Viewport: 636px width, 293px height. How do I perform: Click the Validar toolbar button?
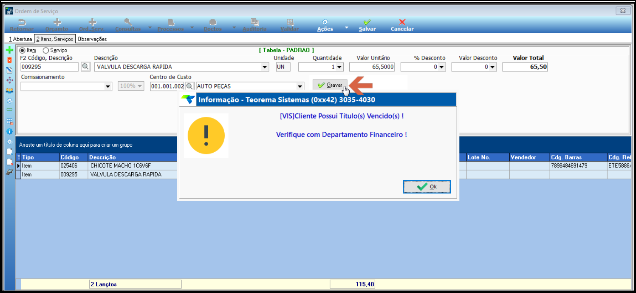pyautogui.click(x=290, y=26)
